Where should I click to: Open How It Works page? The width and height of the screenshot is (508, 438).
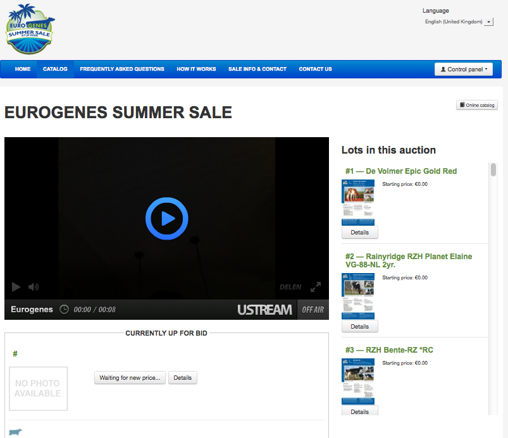point(196,69)
